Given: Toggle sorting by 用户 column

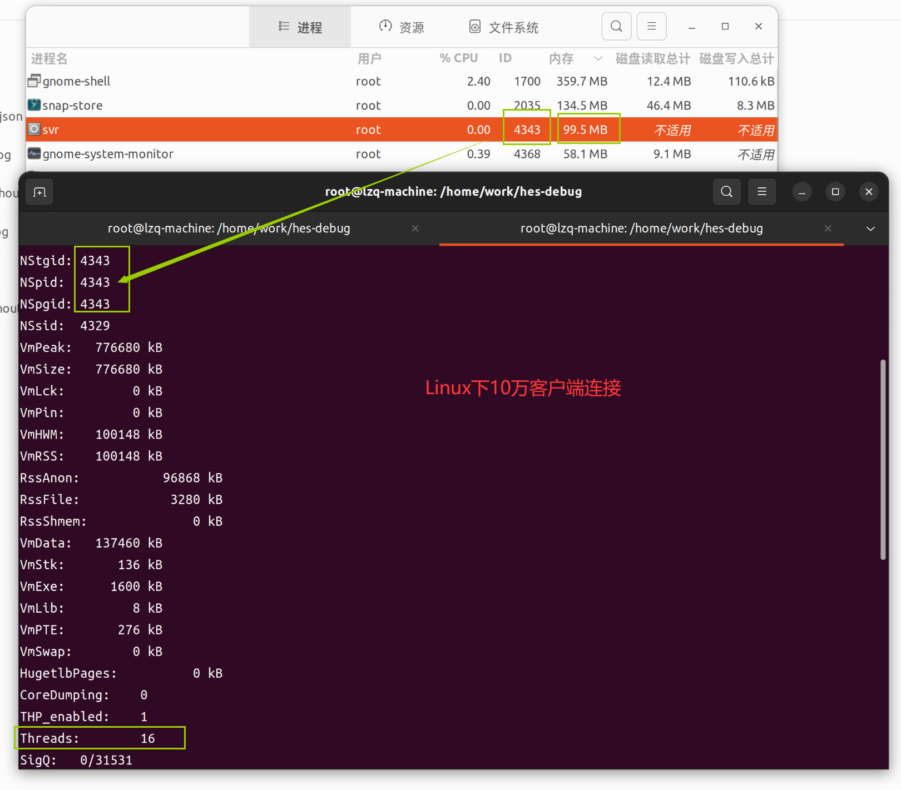Looking at the screenshot, I should tap(369, 58).
